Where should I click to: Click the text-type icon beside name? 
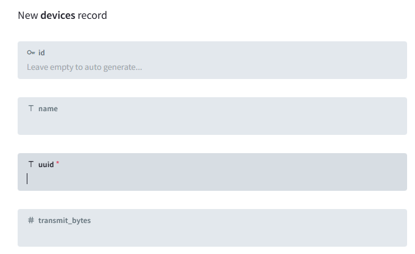[x=31, y=109]
